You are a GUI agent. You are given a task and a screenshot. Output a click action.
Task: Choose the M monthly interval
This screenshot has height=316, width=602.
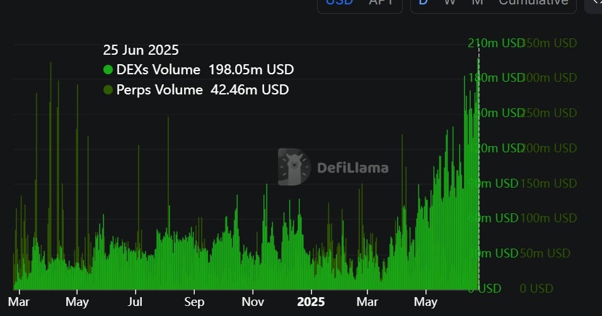[x=477, y=3]
